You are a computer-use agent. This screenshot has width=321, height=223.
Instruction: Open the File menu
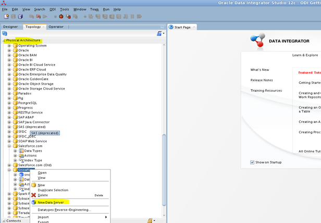click(5, 9)
